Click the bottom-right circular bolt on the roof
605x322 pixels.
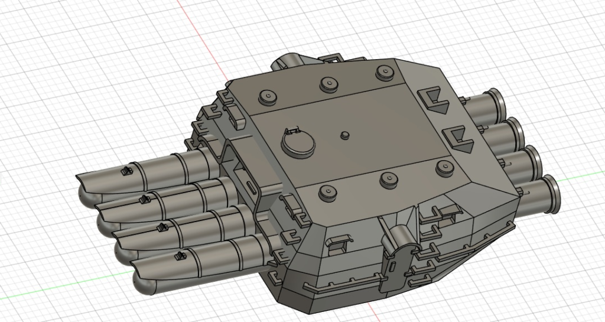443,167
